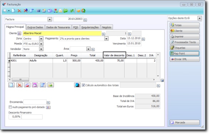
Task: Click the Cliente record icon next to label
Action: coord(19,33)
